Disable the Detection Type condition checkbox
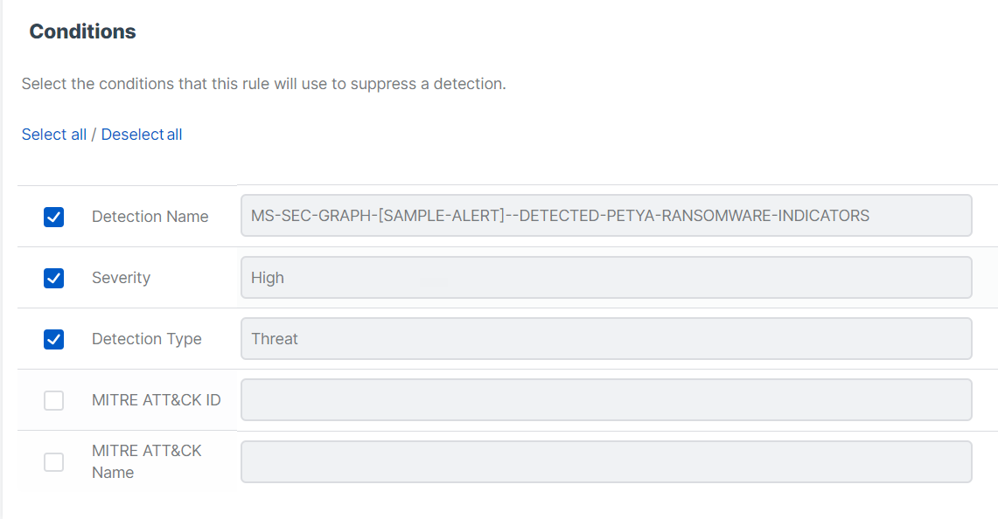Image resolution: width=998 pixels, height=519 pixels. pyautogui.click(x=53, y=339)
